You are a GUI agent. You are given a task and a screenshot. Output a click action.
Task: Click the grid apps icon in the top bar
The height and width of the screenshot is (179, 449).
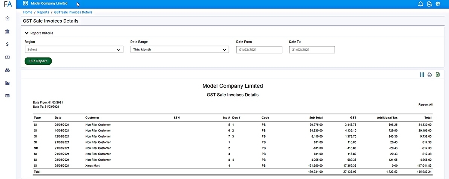click(25, 3)
